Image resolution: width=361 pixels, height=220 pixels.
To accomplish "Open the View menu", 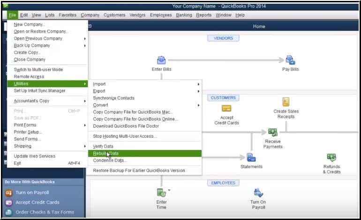I will (37, 15).
